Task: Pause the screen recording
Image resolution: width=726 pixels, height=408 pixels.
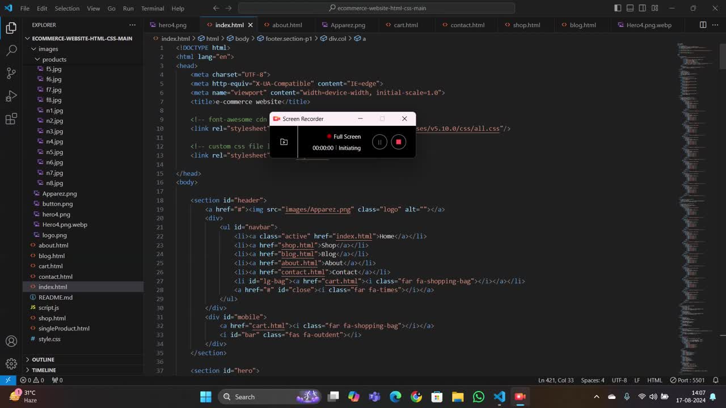Action: 379,142
